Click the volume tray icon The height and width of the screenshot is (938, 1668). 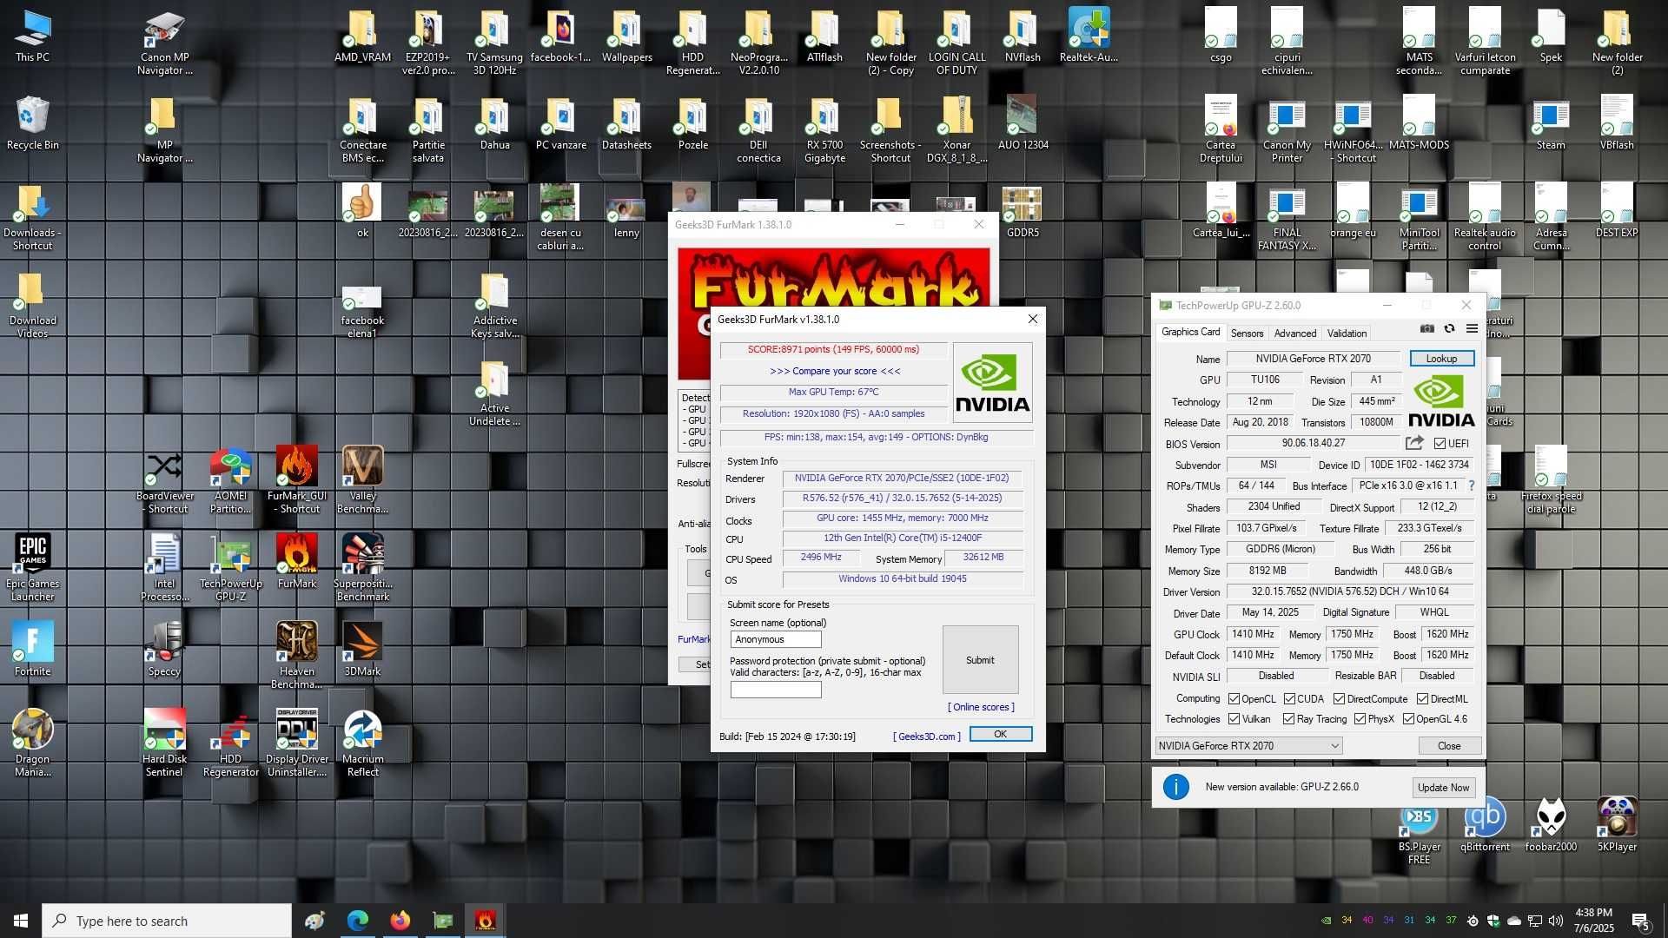[1555, 921]
